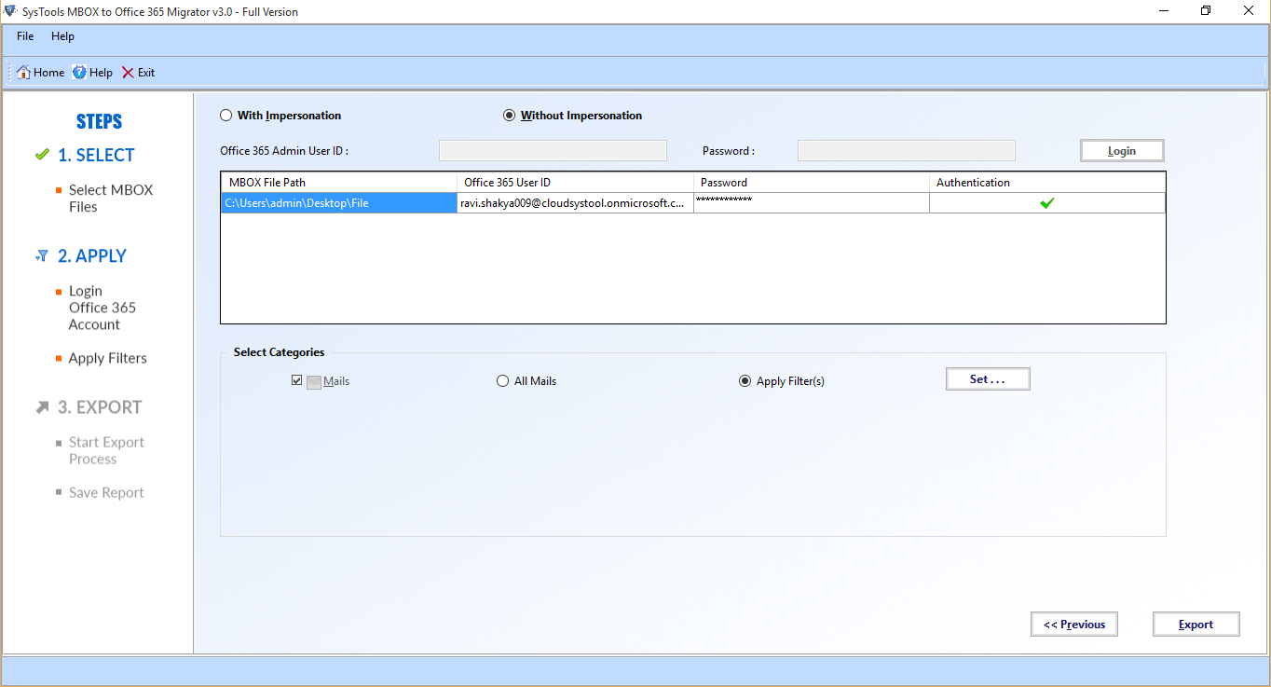Click Save Report step
The width and height of the screenshot is (1271, 687).
point(106,492)
